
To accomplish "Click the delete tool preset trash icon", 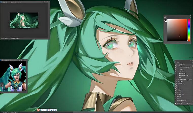I will click(190, 104).
